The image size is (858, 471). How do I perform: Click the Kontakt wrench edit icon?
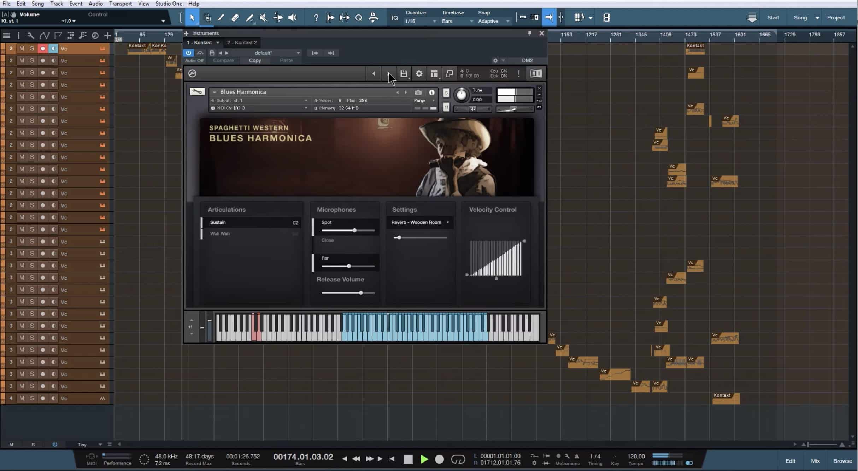197,91
